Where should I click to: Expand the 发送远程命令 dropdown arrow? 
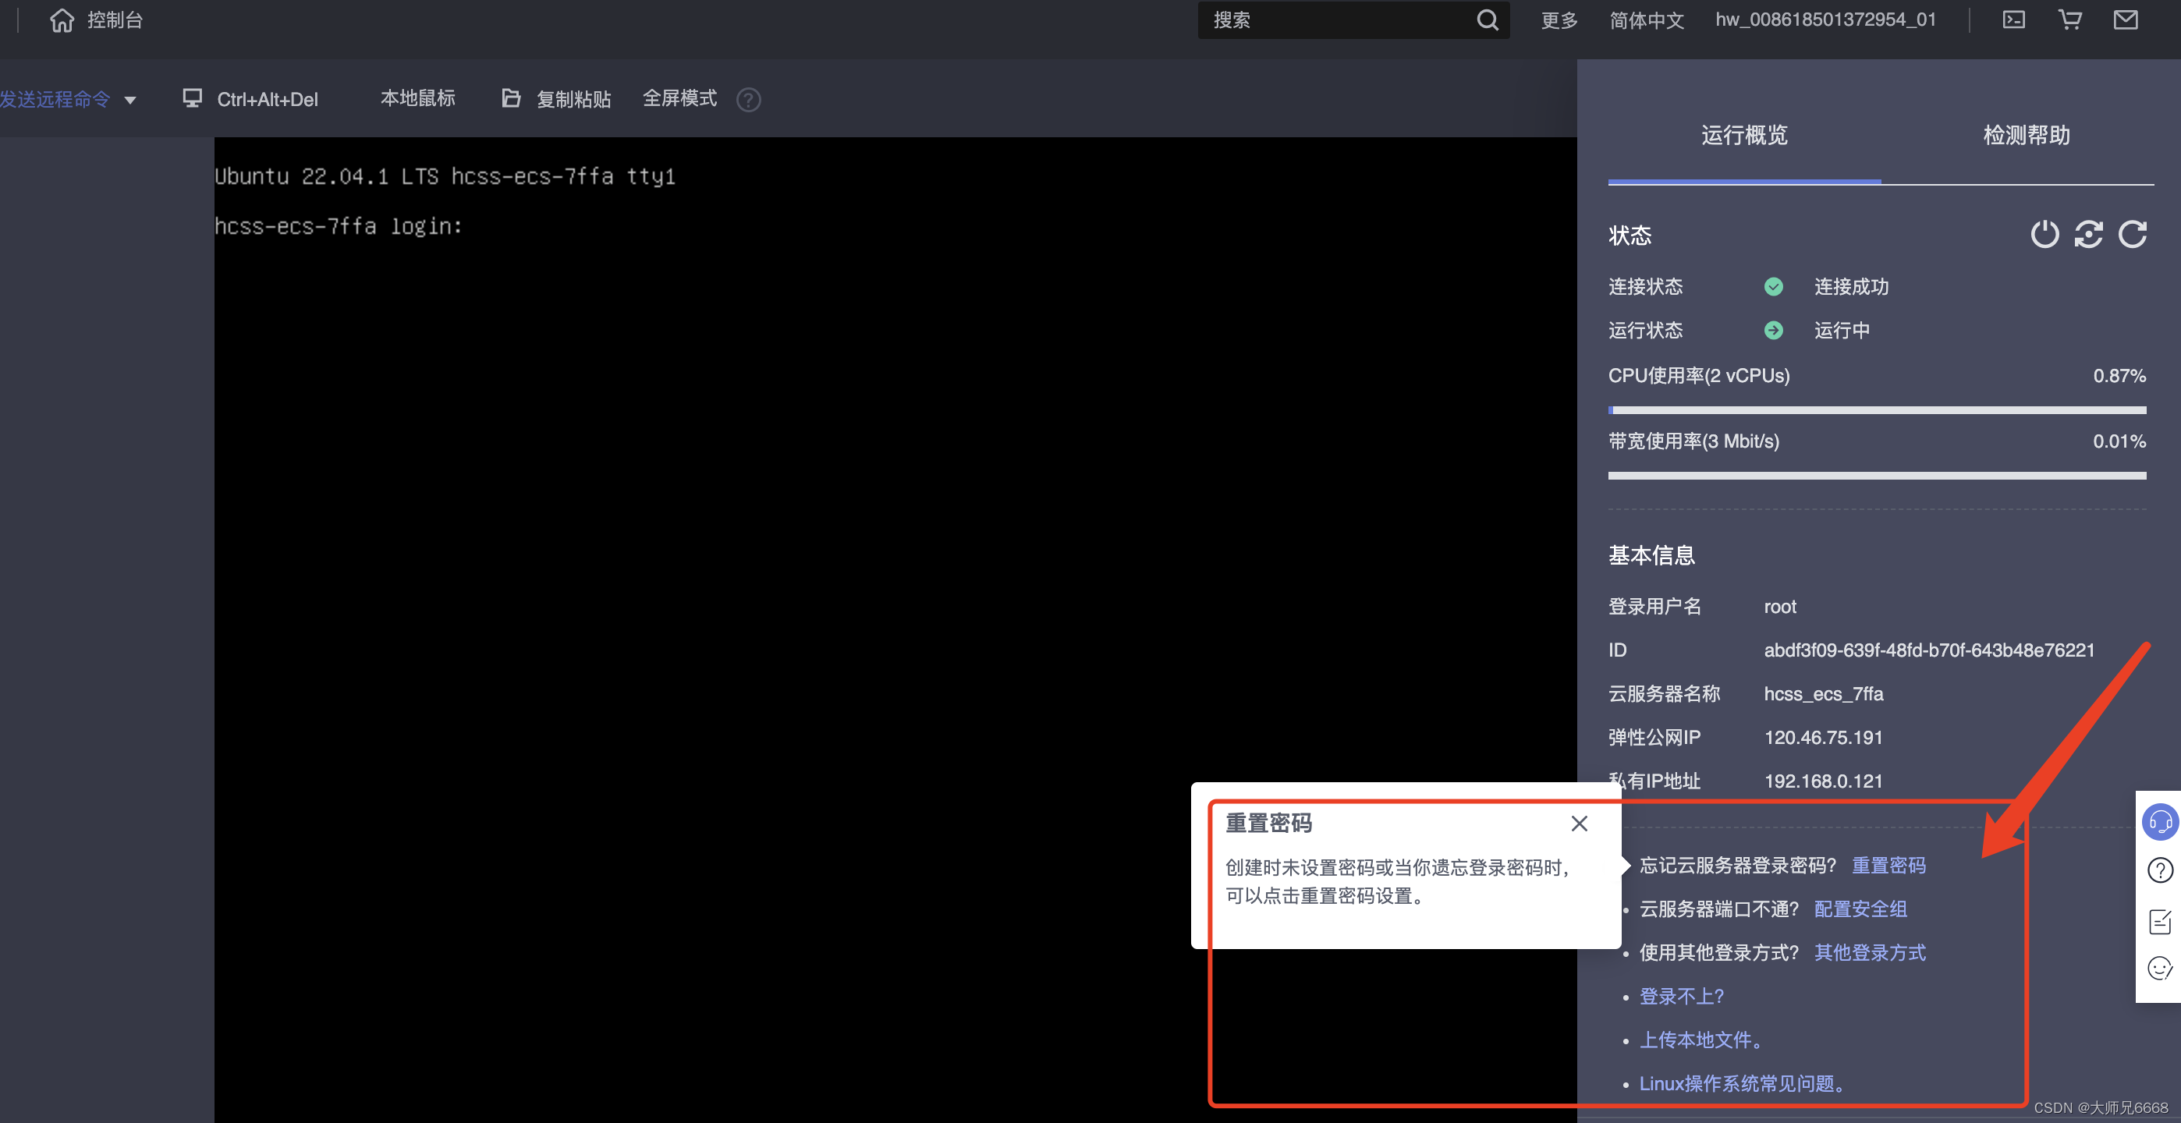coord(129,100)
